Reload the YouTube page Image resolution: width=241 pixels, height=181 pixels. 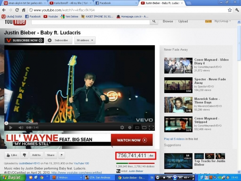(17, 10)
